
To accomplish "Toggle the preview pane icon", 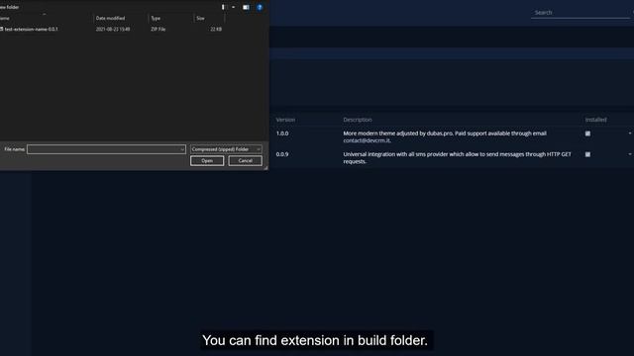I will pos(246,7).
